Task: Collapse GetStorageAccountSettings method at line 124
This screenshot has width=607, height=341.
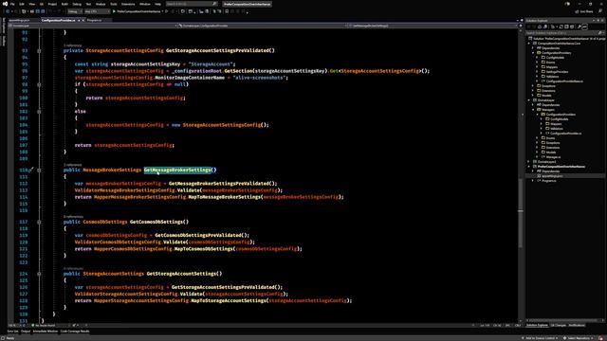Action: click(39, 274)
